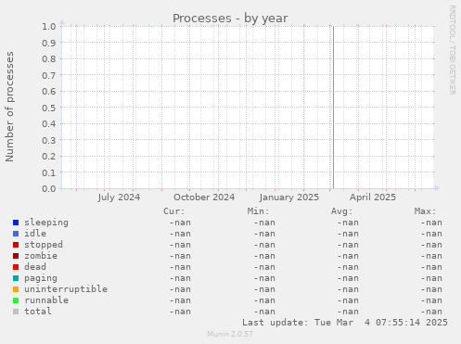The width and height of the screenshot is (461, 344).
Task: Click the 1.0 y-axis tick label
Action: click(49, 26)
